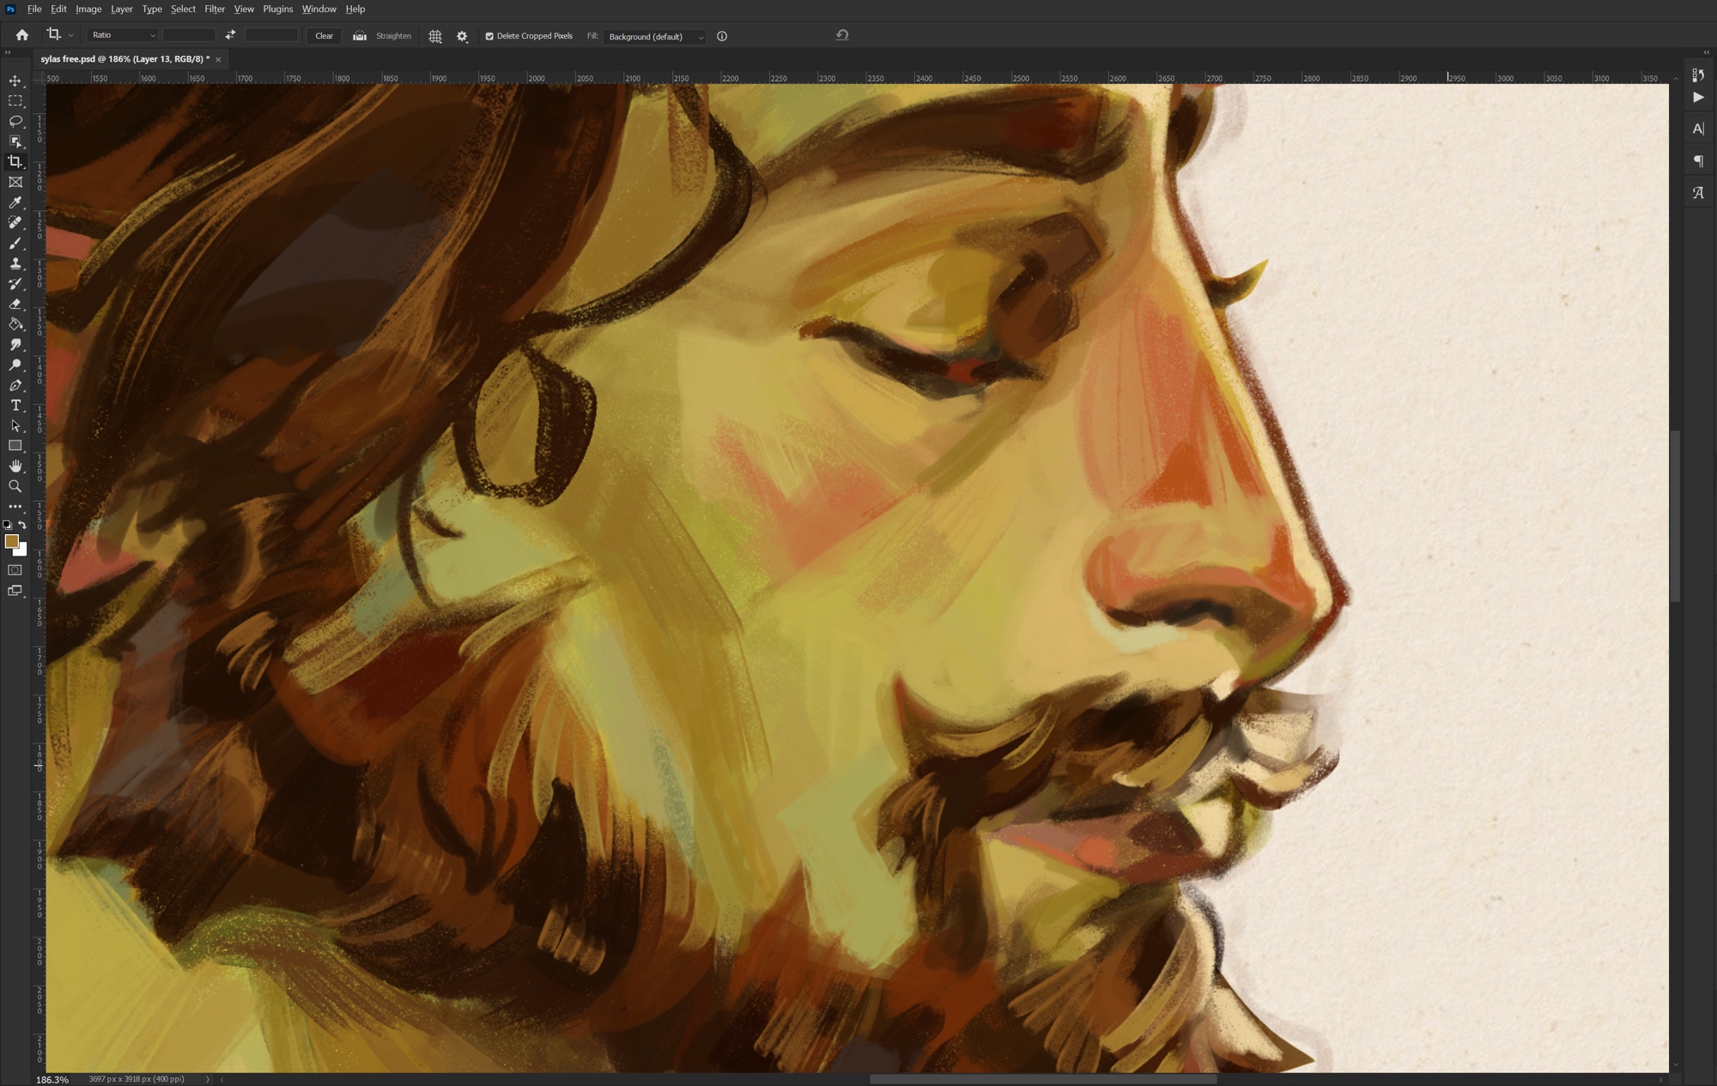Select the Pen tool
1717x1086 pixels.
coord(15,385)
